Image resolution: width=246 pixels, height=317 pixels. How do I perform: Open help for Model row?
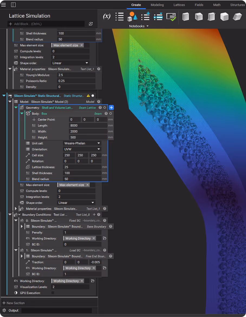[x=99, y=102]
